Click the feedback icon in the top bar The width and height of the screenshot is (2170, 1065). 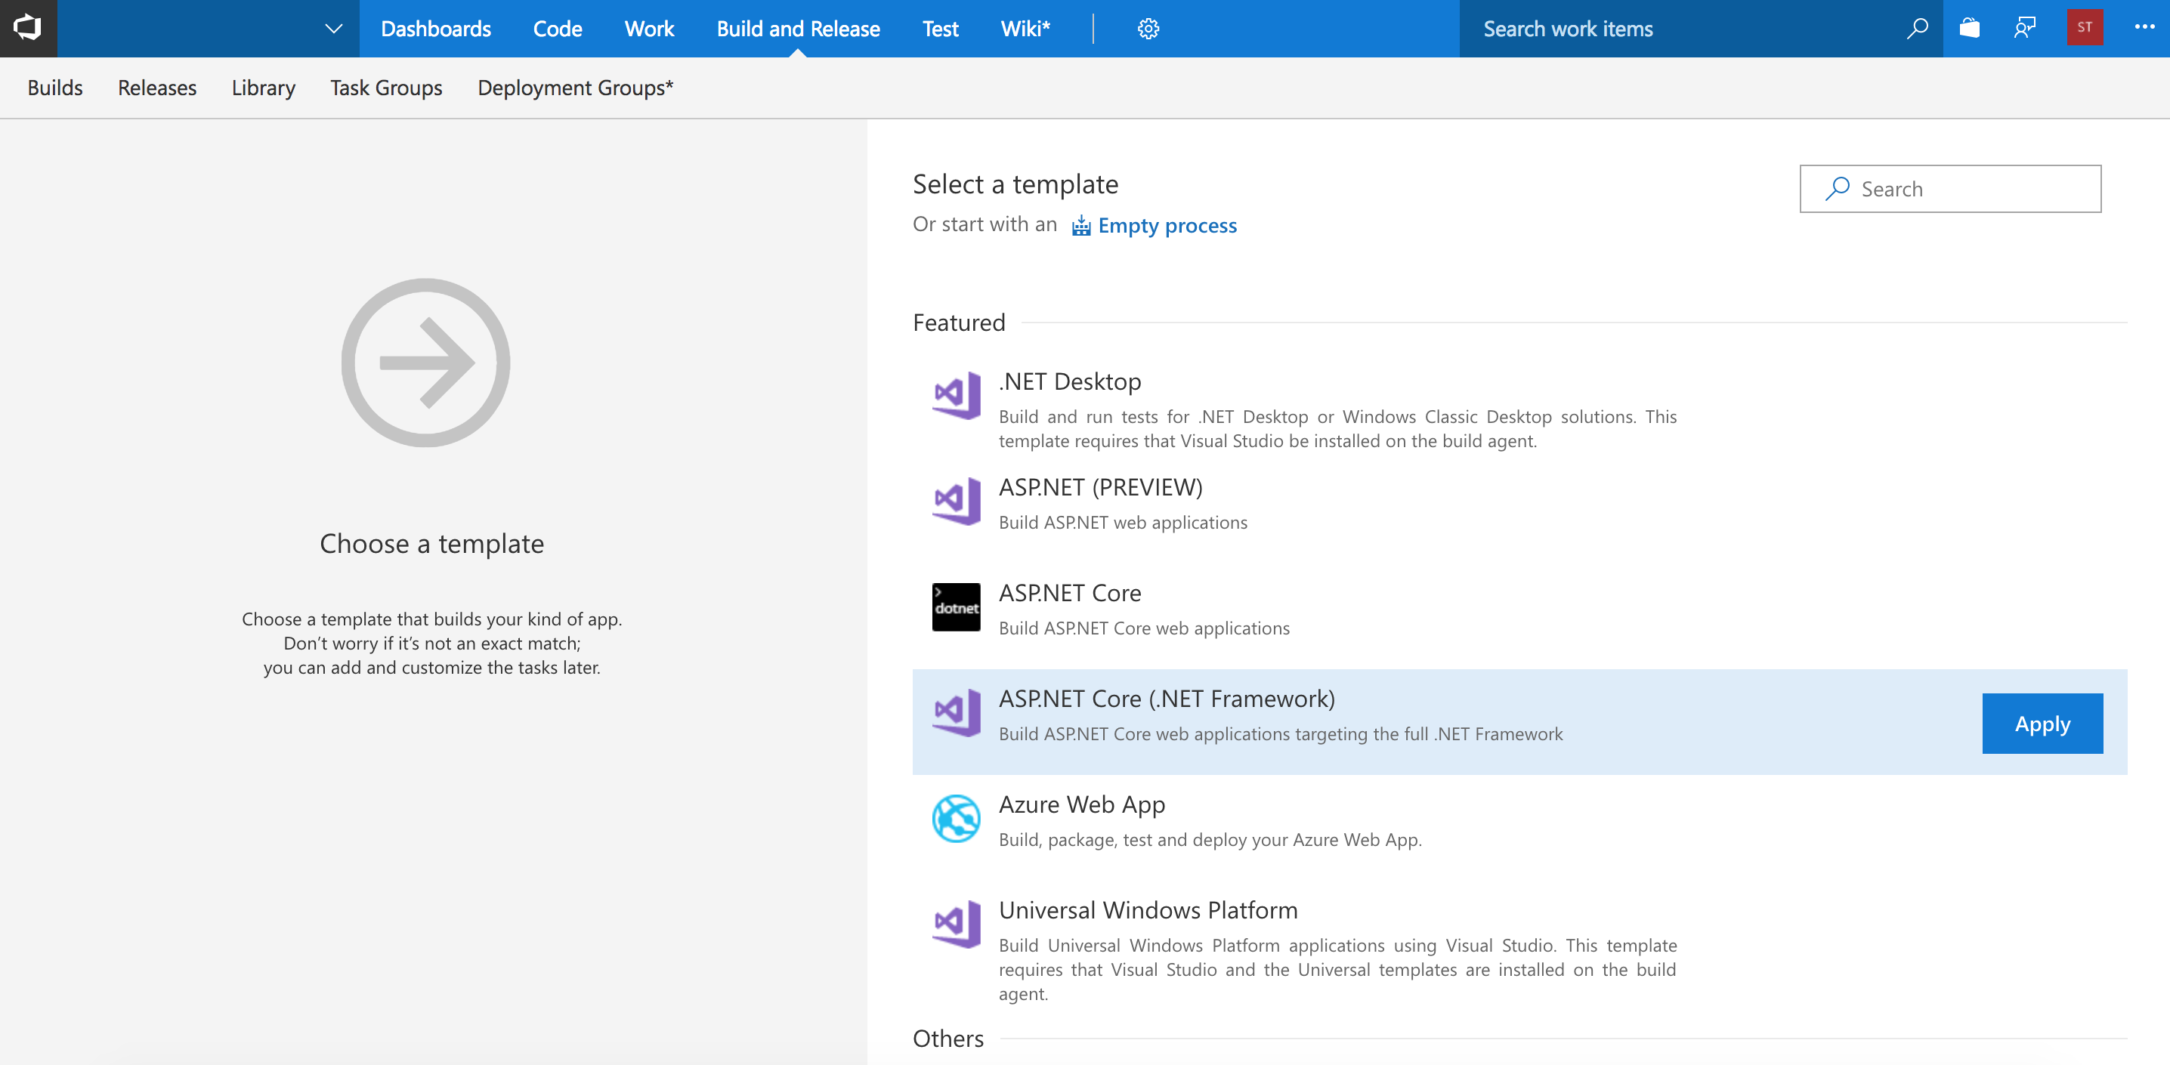pos(2025,28)
